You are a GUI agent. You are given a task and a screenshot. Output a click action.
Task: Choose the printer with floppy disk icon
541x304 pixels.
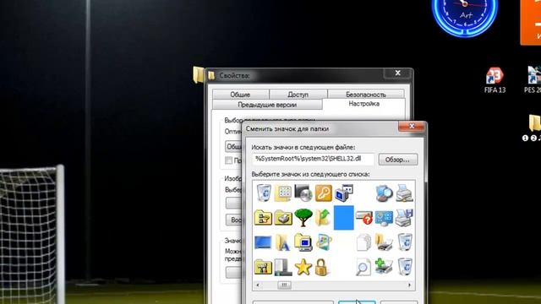point(404,218)
